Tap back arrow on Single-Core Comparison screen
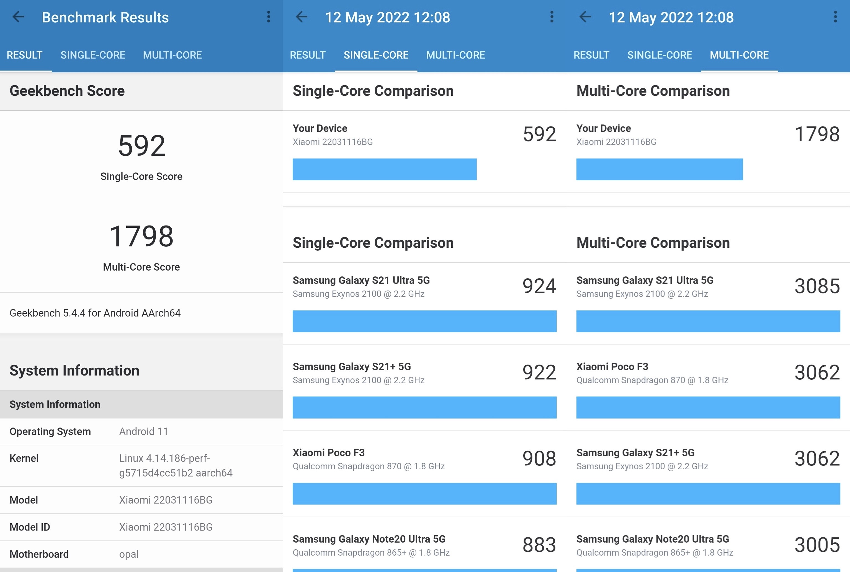 pyautogui.click(x=302, y=17)
